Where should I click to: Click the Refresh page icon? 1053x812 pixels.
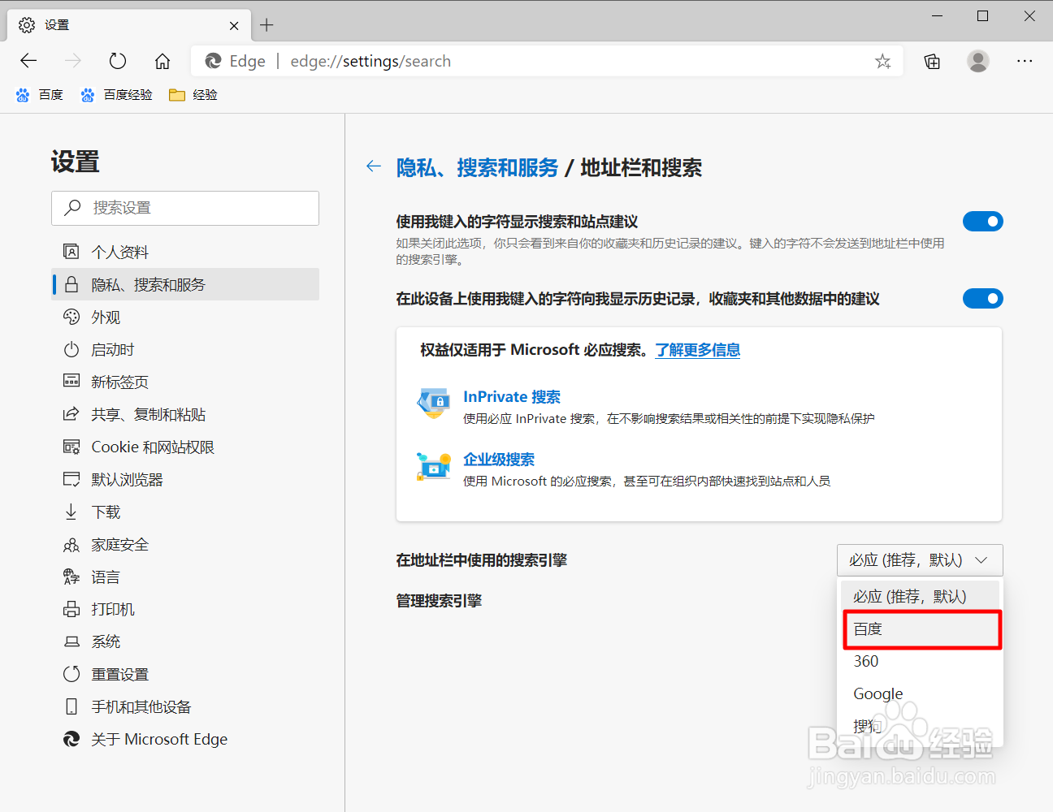pyautogui.click(x=117, y=61)
